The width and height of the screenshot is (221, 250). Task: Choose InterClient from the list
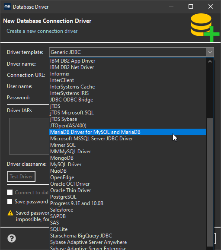point(128,80)
